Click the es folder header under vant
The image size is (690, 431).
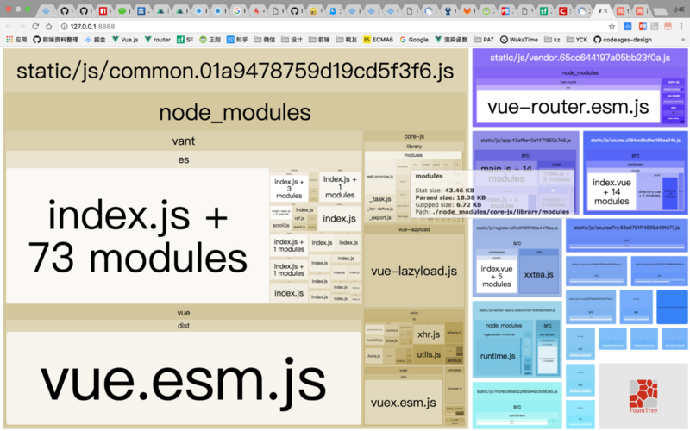(184, 159)
